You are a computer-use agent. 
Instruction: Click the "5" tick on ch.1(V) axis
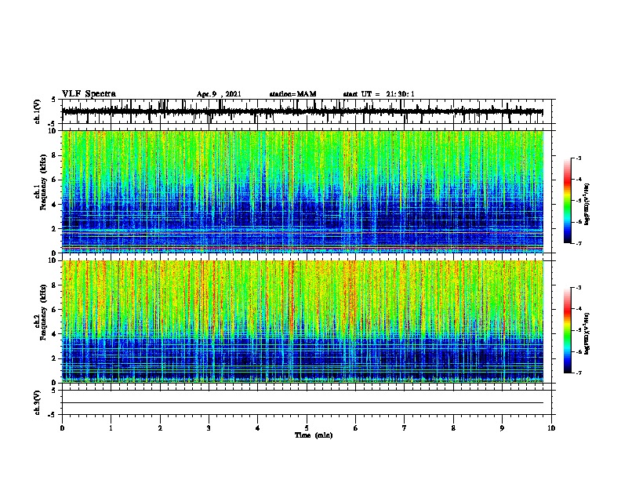[x=54, y=100]
